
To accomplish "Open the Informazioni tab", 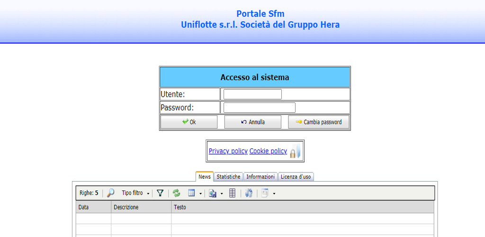I will pyautogui.click(x=260, y=176).
